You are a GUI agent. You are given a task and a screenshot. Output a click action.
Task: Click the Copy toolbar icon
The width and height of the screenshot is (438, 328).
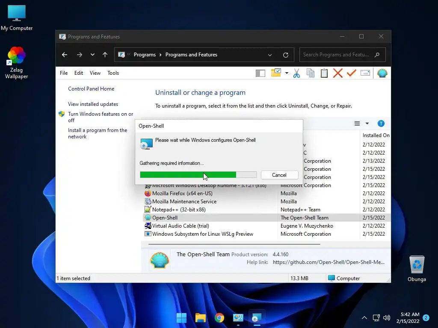311,73
